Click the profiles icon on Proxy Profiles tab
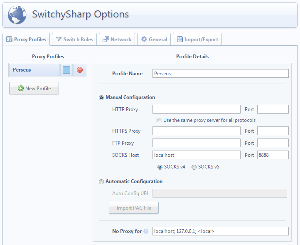 9,39
